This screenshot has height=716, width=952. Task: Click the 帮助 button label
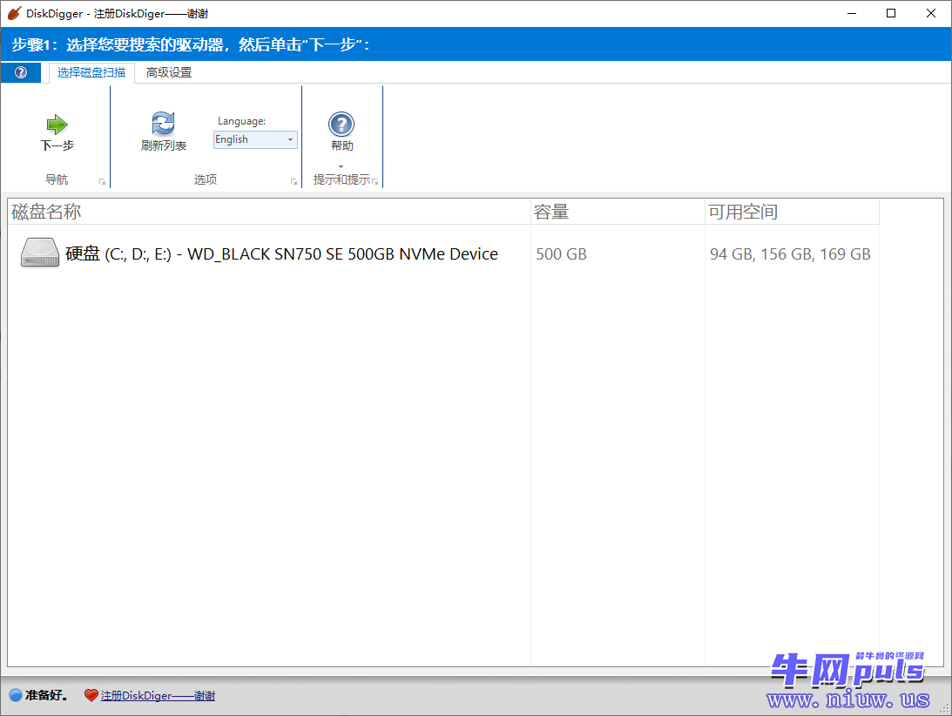(x=341, y=145)
